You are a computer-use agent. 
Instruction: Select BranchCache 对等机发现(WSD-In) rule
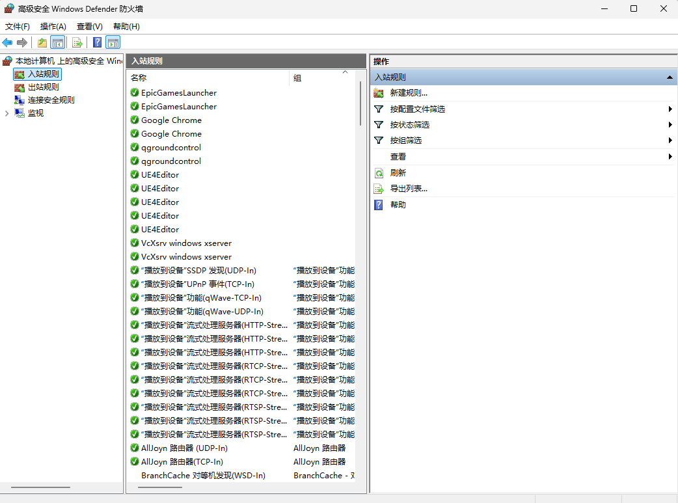point(241,475)
